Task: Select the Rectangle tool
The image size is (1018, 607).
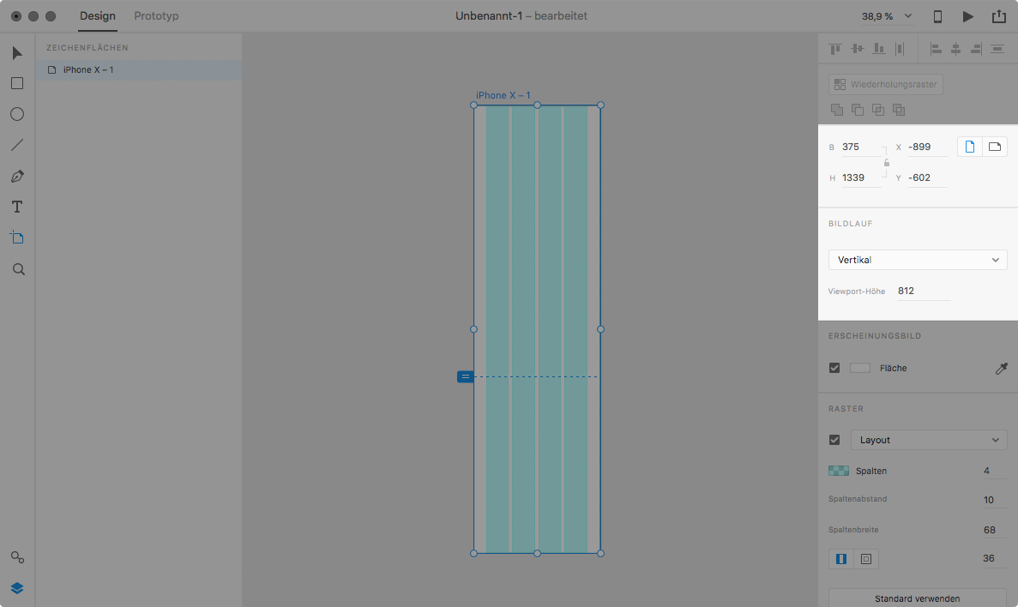Action: tap(17, 83)
